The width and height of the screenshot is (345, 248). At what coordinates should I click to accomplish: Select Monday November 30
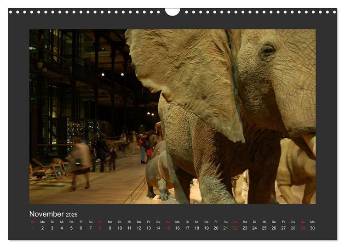coord(312,228)
